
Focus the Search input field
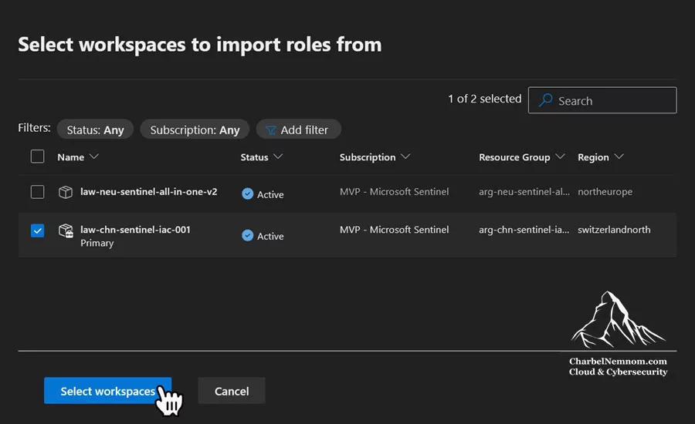[602, 100]
